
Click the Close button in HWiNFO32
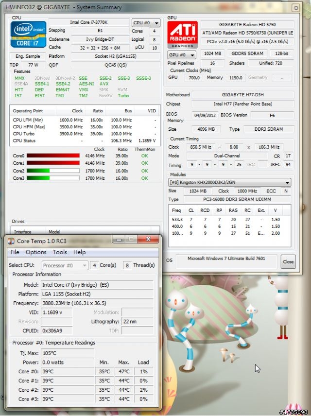click(x=288, y=261)
